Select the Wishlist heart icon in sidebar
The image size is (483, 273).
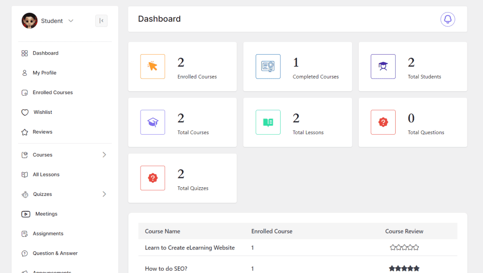(25, 112)
